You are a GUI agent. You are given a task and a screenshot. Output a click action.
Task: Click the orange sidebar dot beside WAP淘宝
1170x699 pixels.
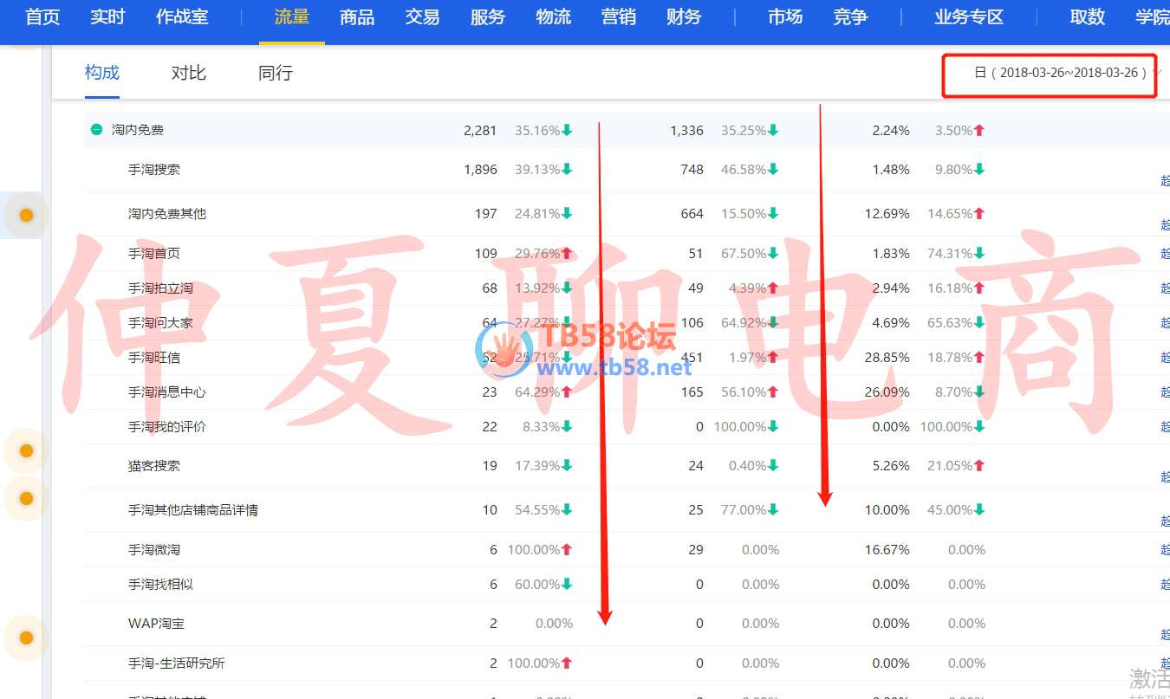[26, 638]
